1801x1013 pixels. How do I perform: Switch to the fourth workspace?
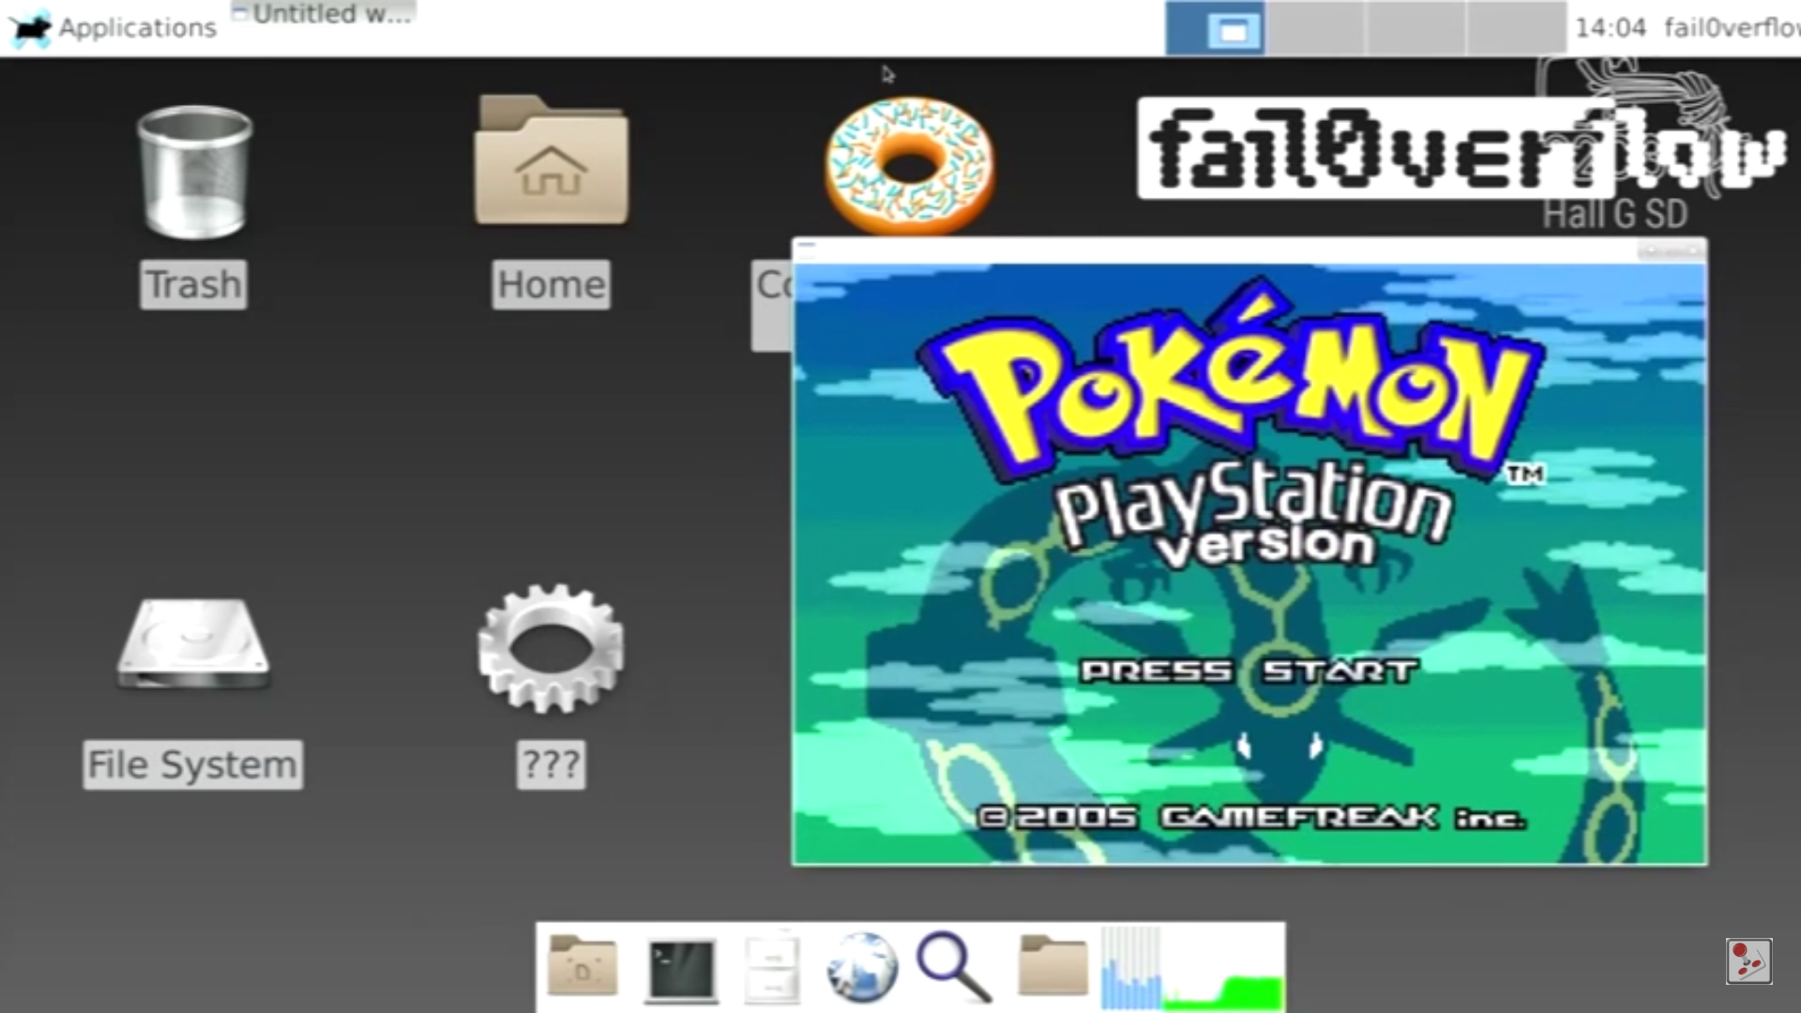(x=1516, y=28)
